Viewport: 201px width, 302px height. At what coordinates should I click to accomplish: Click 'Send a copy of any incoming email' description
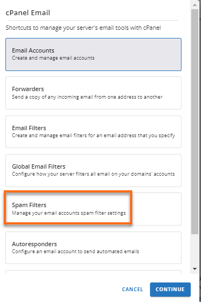pos(87,97)
